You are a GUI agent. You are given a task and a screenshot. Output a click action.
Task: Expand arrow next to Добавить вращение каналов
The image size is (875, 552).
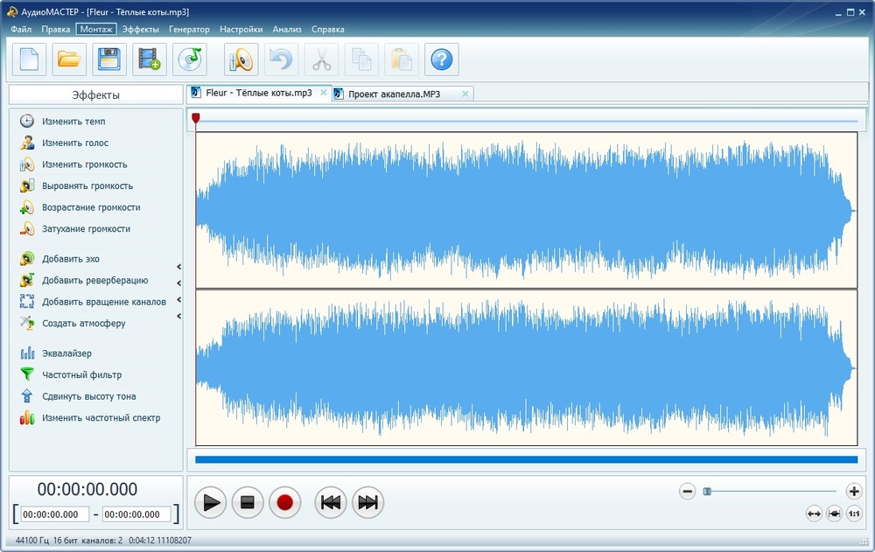tap(179, 300)
